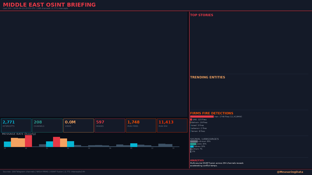Select the Views 0.0M stat card

click(x=79, y=125)
